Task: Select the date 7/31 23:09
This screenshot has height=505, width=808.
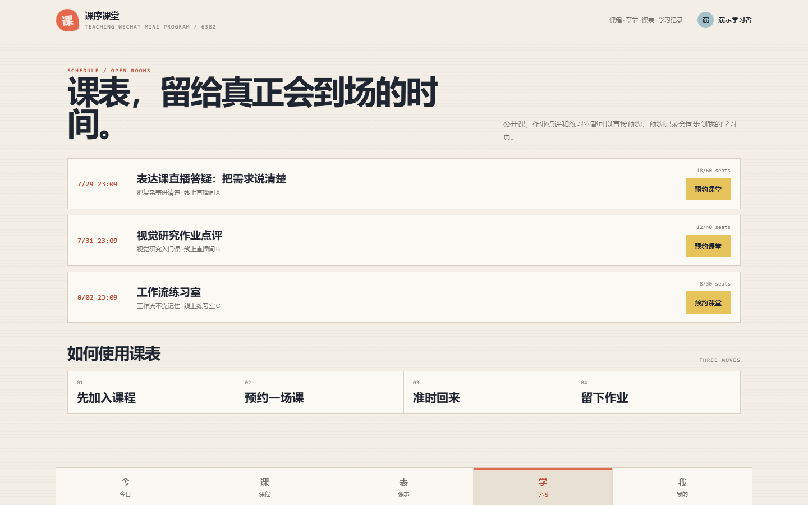Action: 98,241
